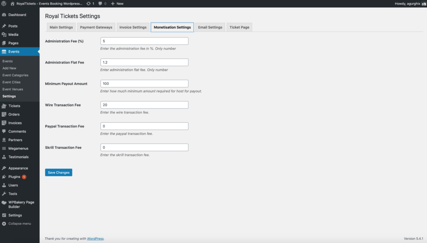
Task: Open Events submenu item under Events
Action: pos(8,61)
